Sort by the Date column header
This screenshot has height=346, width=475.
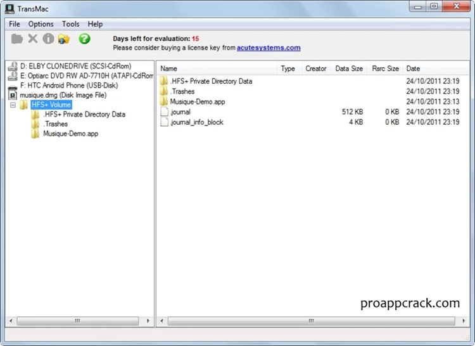point(436,68)
